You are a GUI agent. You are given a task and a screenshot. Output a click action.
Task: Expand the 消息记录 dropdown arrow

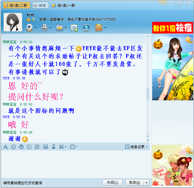[147, 147]
